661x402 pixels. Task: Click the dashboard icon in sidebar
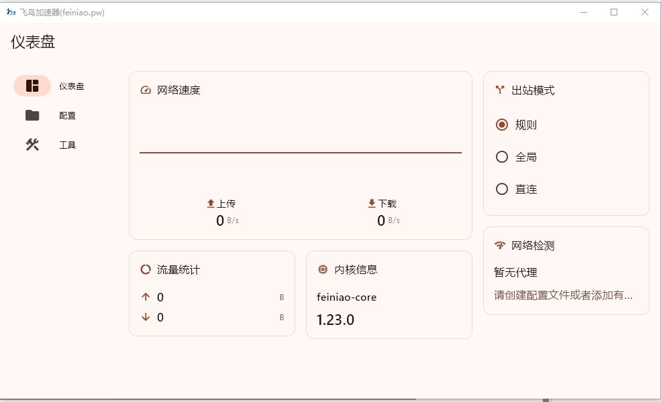32,86
